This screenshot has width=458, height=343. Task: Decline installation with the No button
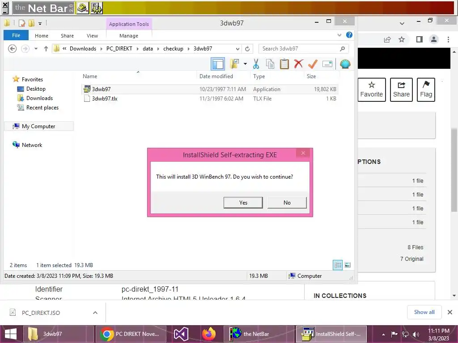(287, 202)
